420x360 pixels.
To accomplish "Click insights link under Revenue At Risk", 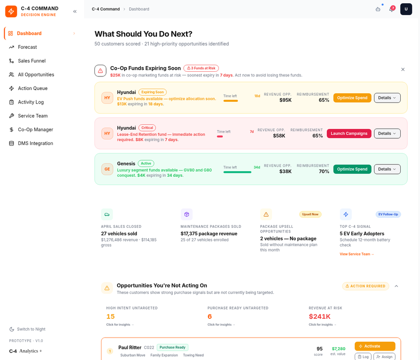I will tap(322, 325).
